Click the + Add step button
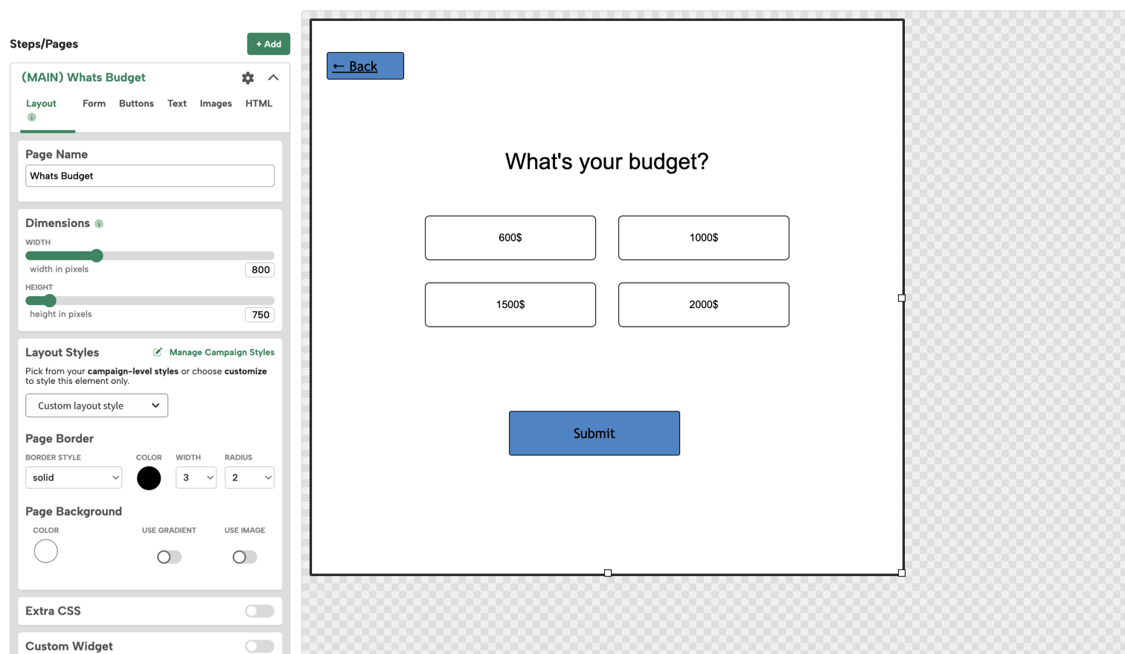This screenshot has height=654, width=1125. (x=269, y=44)
